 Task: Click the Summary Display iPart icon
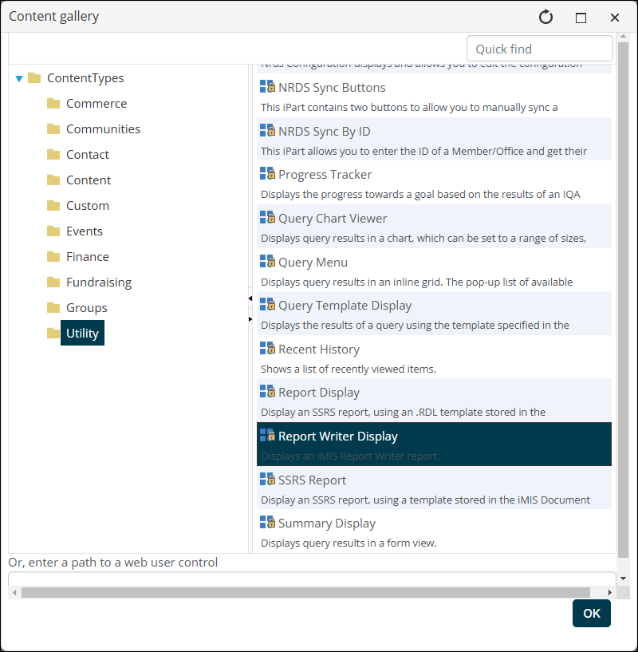[x=266, y=522]
